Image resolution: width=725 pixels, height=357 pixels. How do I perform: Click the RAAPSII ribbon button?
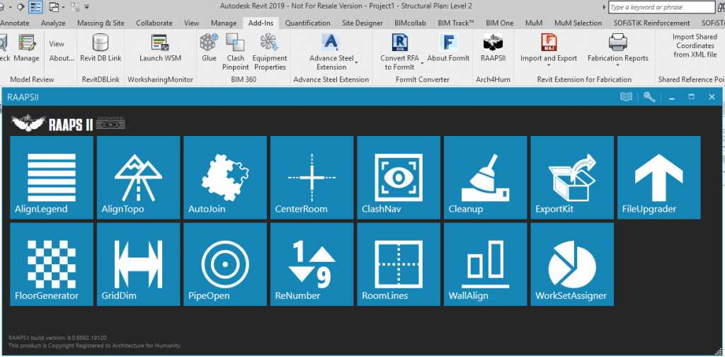pos(493,48)
